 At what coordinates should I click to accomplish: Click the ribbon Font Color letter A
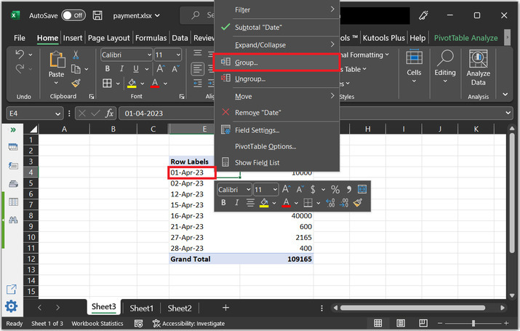pyautogui.click(x=154, y=83)
